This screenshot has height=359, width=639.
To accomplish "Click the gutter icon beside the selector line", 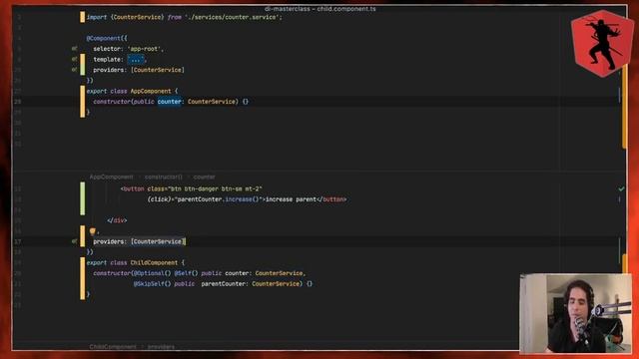I will (x=74, y=49).
